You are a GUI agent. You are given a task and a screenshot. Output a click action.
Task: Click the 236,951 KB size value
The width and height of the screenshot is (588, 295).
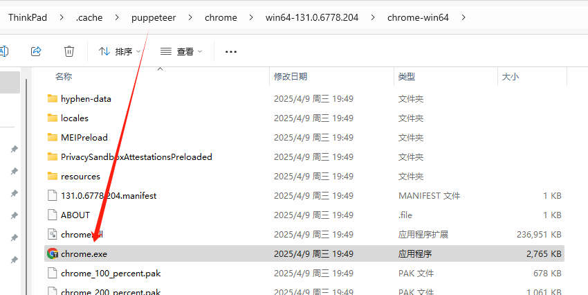[x=539, y=234]
